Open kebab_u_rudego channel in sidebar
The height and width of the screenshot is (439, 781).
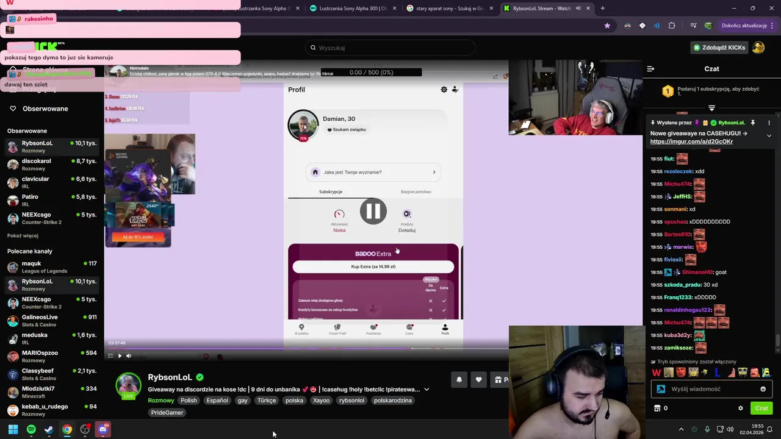point(52,410)
